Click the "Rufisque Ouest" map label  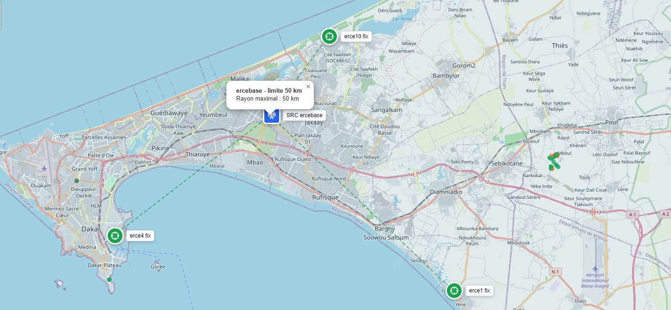tap(293, 159)
